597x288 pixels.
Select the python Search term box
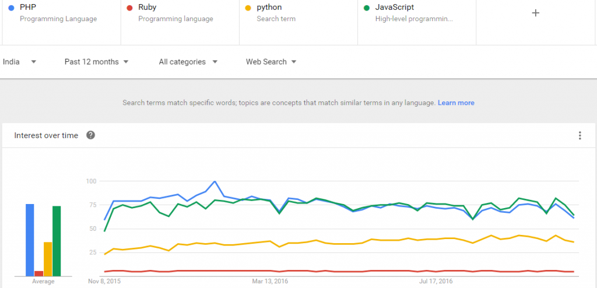click(298, 22)
